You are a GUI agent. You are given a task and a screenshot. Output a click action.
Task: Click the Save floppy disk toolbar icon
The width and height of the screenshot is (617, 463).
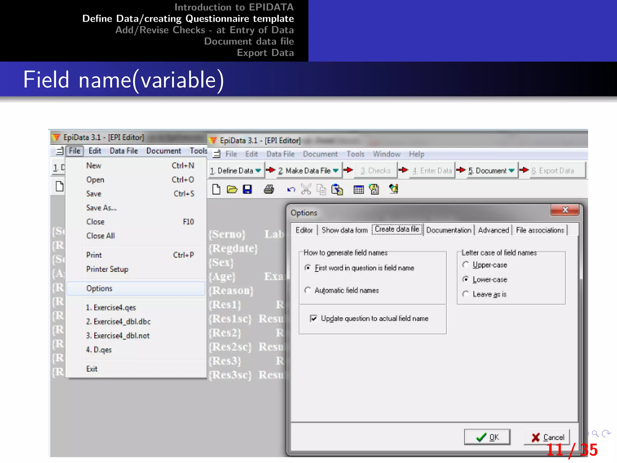click(247, 189)
